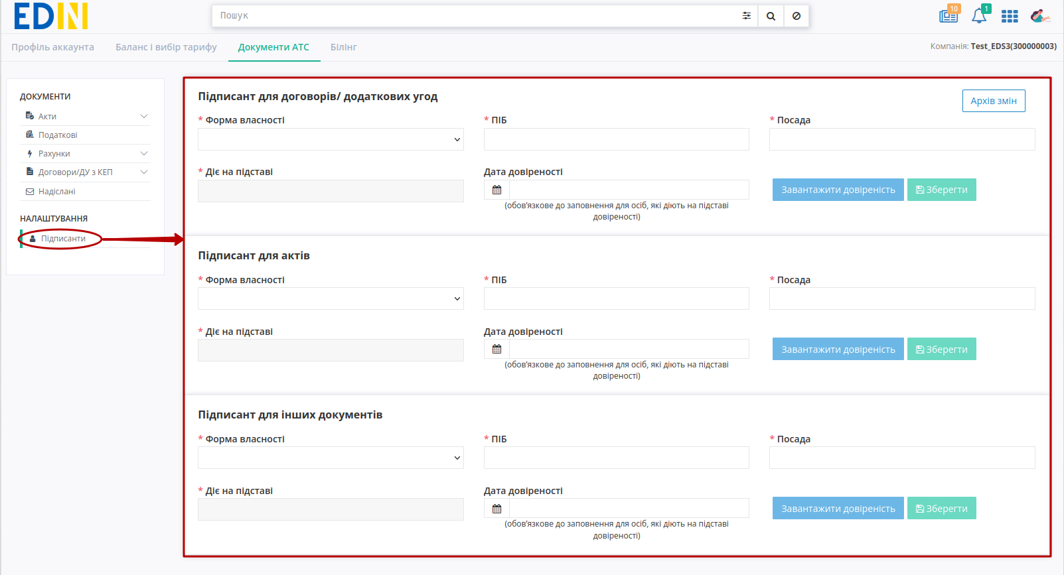Click the Надіслані envelope icon

30,192
